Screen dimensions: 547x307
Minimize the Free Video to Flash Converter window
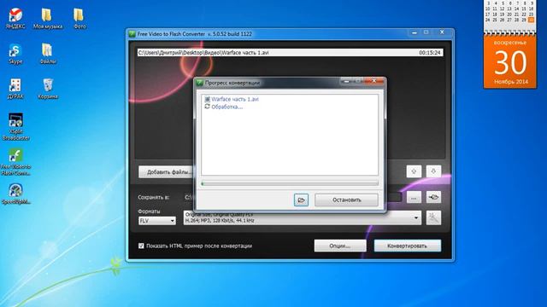click(x=415, y=32)
